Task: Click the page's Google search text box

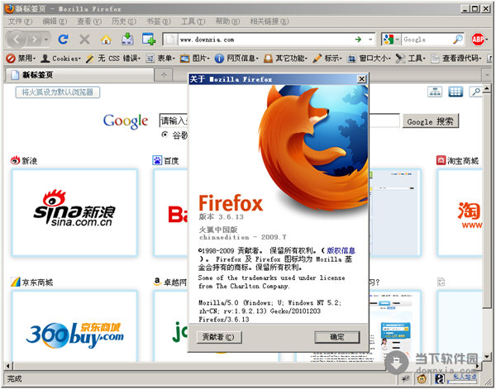Action: [x=279, y=121]
